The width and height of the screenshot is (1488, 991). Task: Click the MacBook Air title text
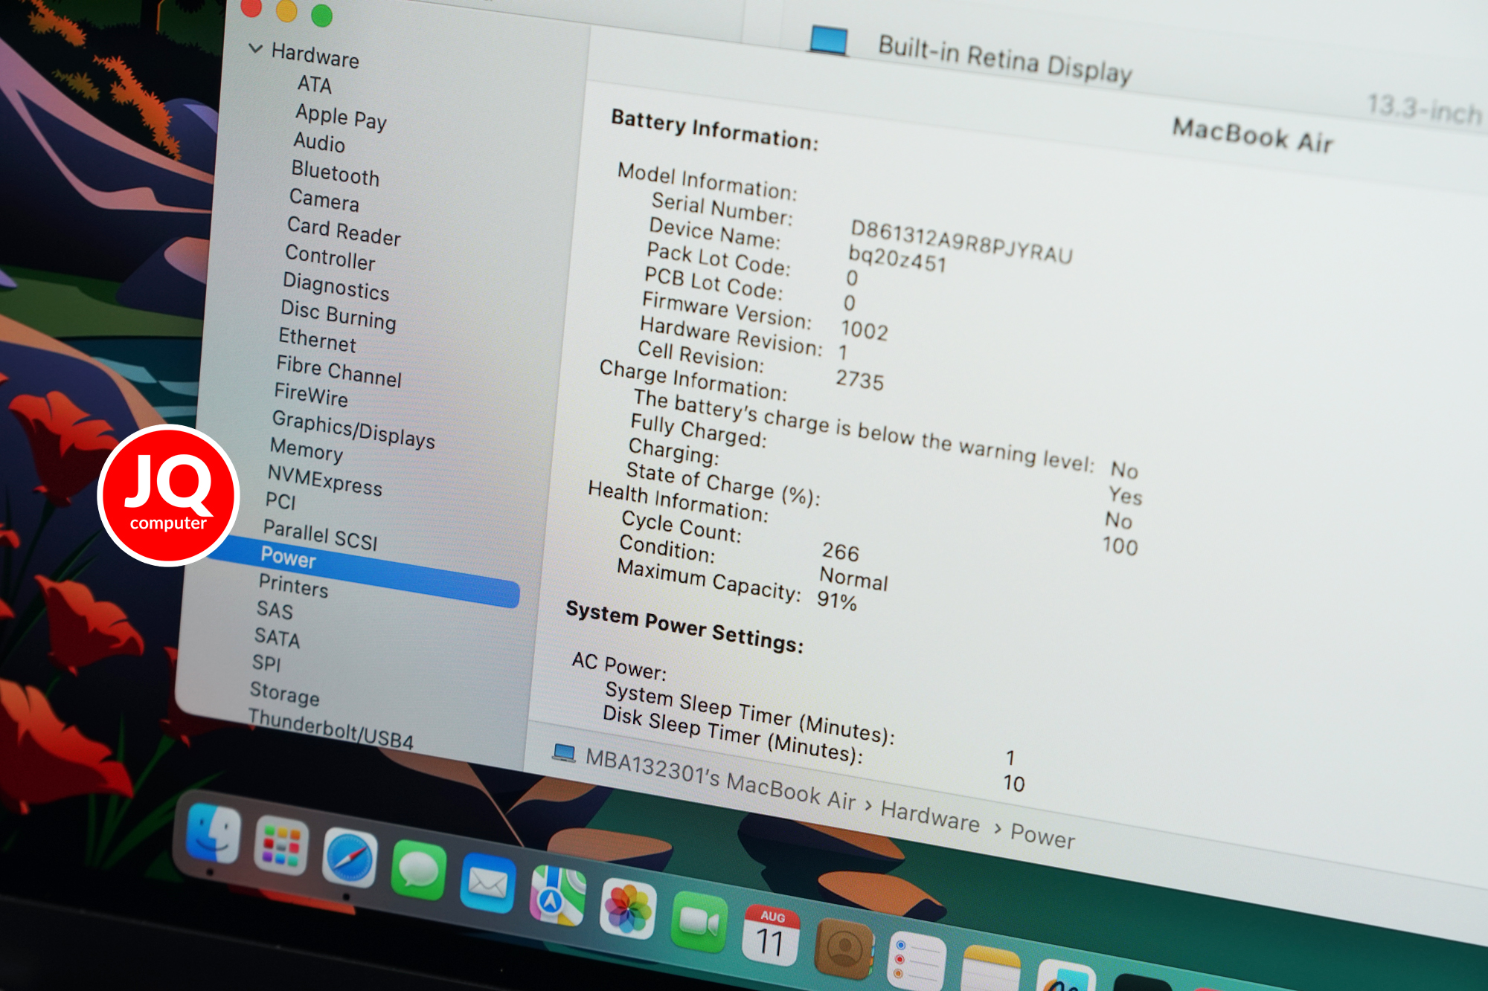point(1253,135)
